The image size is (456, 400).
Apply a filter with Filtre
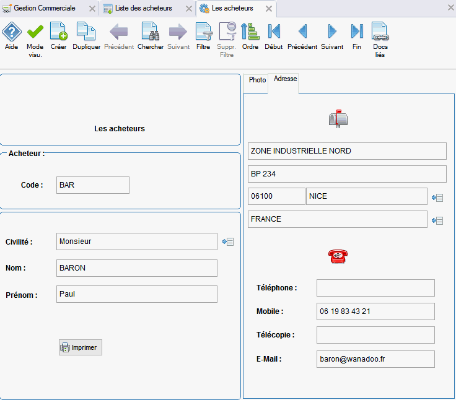pyautogui.click(x=203, y=37)
